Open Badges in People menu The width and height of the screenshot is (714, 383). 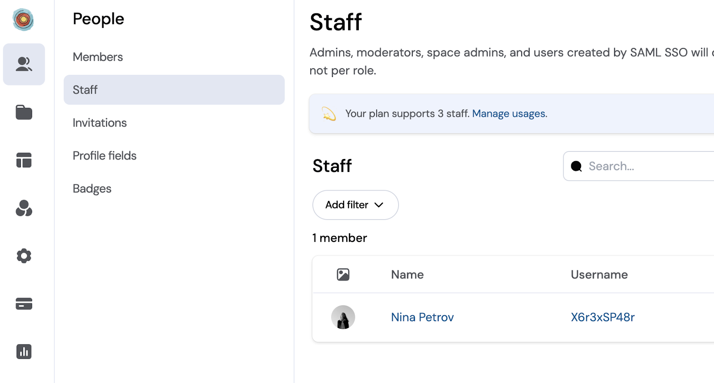[92, 189]
